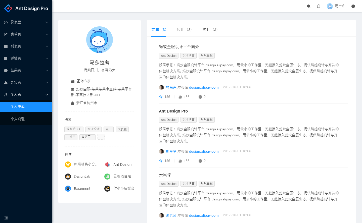
Task: Click the Ant Design team icon
Action: tap(107, 164)
